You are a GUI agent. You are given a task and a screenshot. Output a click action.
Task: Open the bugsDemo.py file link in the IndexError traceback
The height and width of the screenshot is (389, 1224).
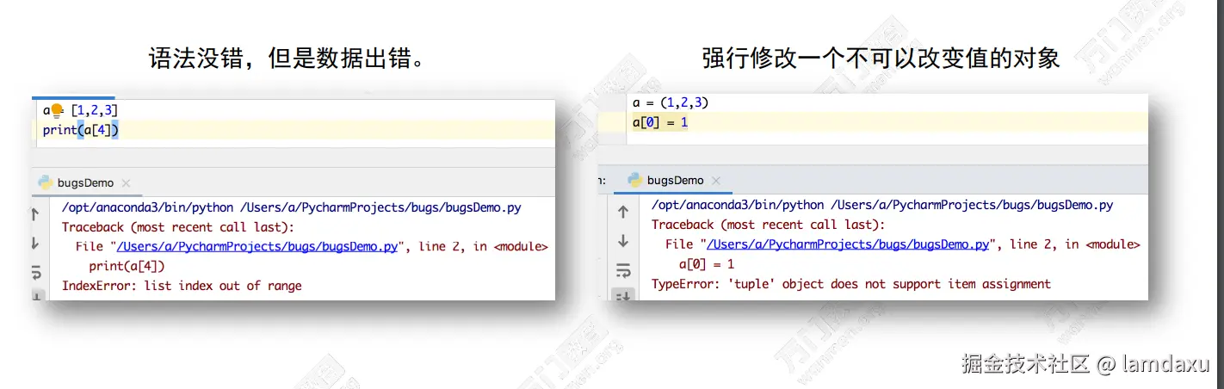click(x=257, y=246)
